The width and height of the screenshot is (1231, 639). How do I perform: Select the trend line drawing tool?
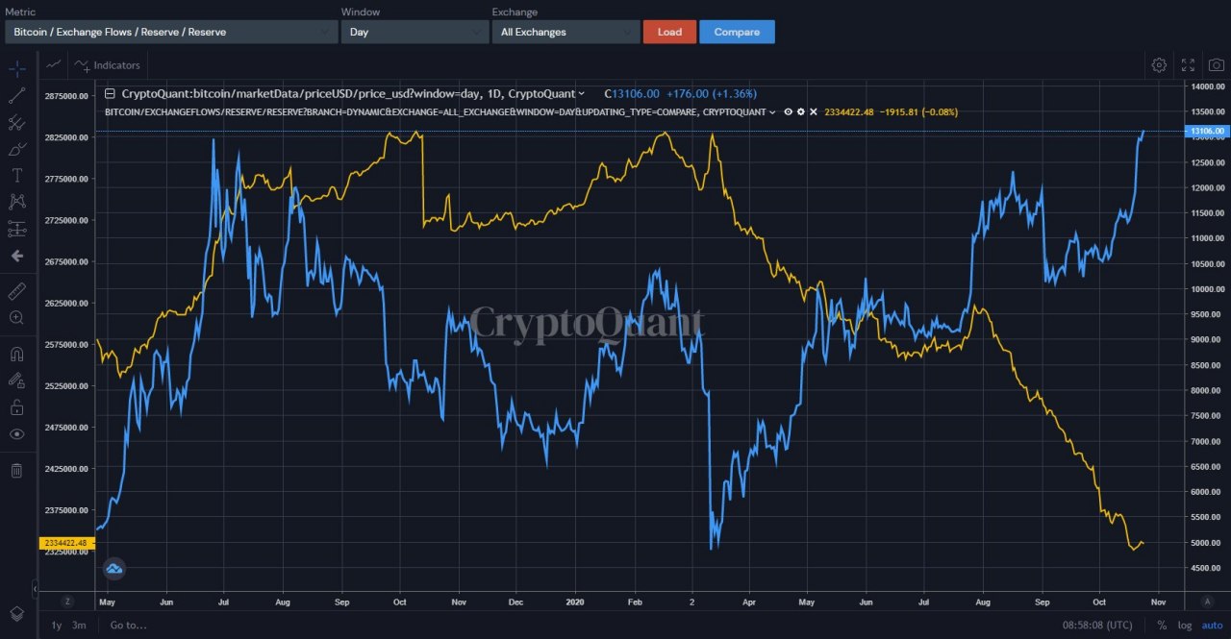tap(16, 96)
